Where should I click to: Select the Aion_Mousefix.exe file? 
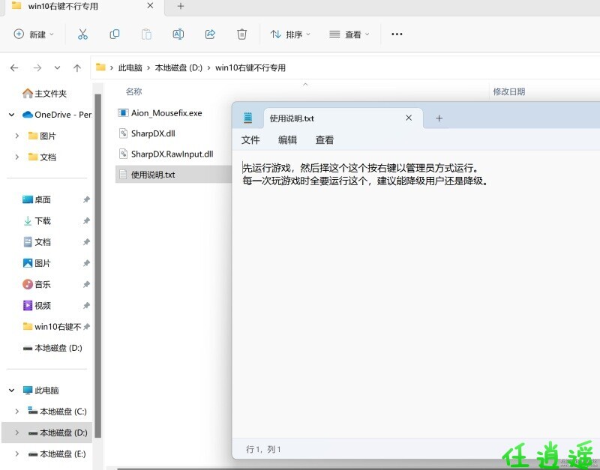pyautogui.click(x=166, y=113)
